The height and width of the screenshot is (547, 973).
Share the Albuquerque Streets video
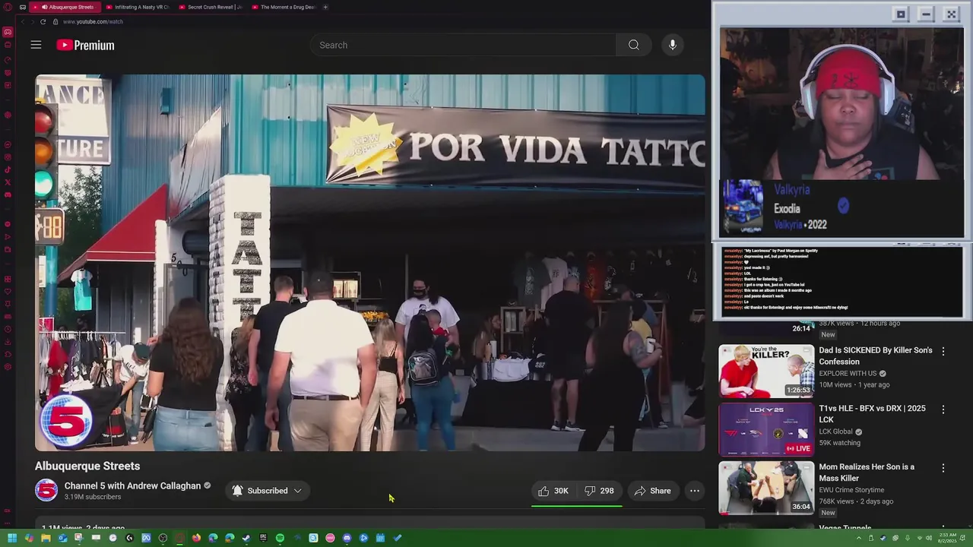(653, 491)
